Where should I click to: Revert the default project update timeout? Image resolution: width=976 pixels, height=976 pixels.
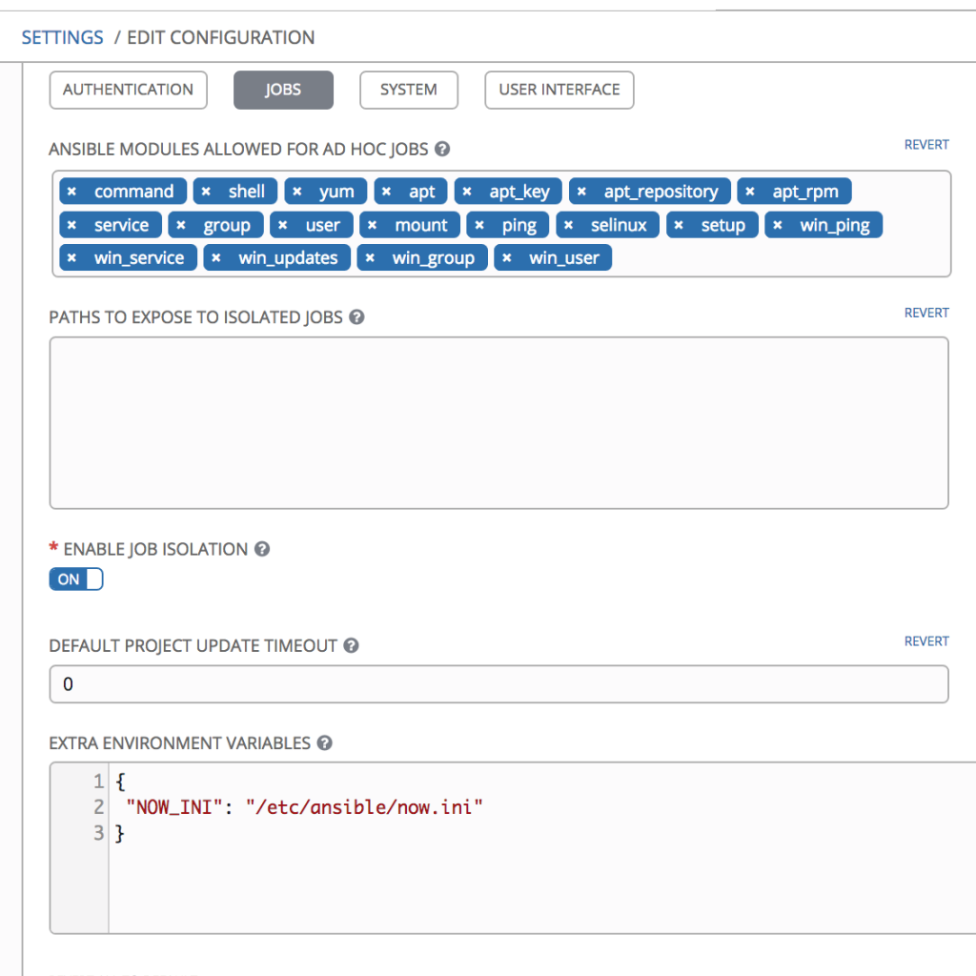coord(925,640)
